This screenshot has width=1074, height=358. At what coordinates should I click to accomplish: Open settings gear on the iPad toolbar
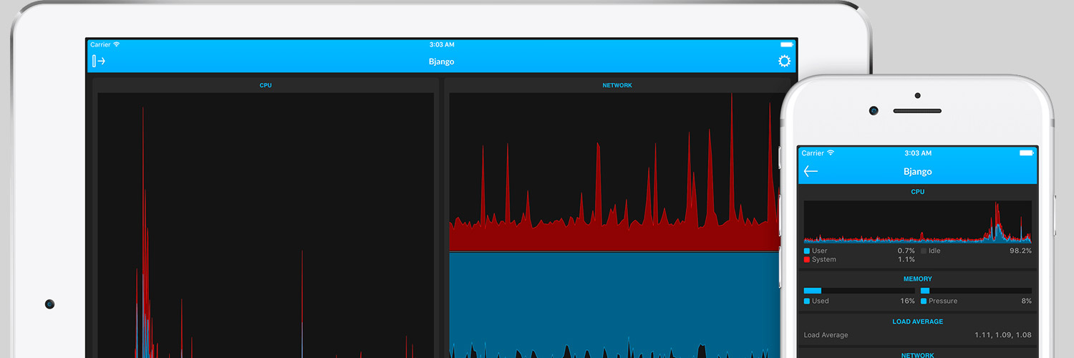point(784,61)
